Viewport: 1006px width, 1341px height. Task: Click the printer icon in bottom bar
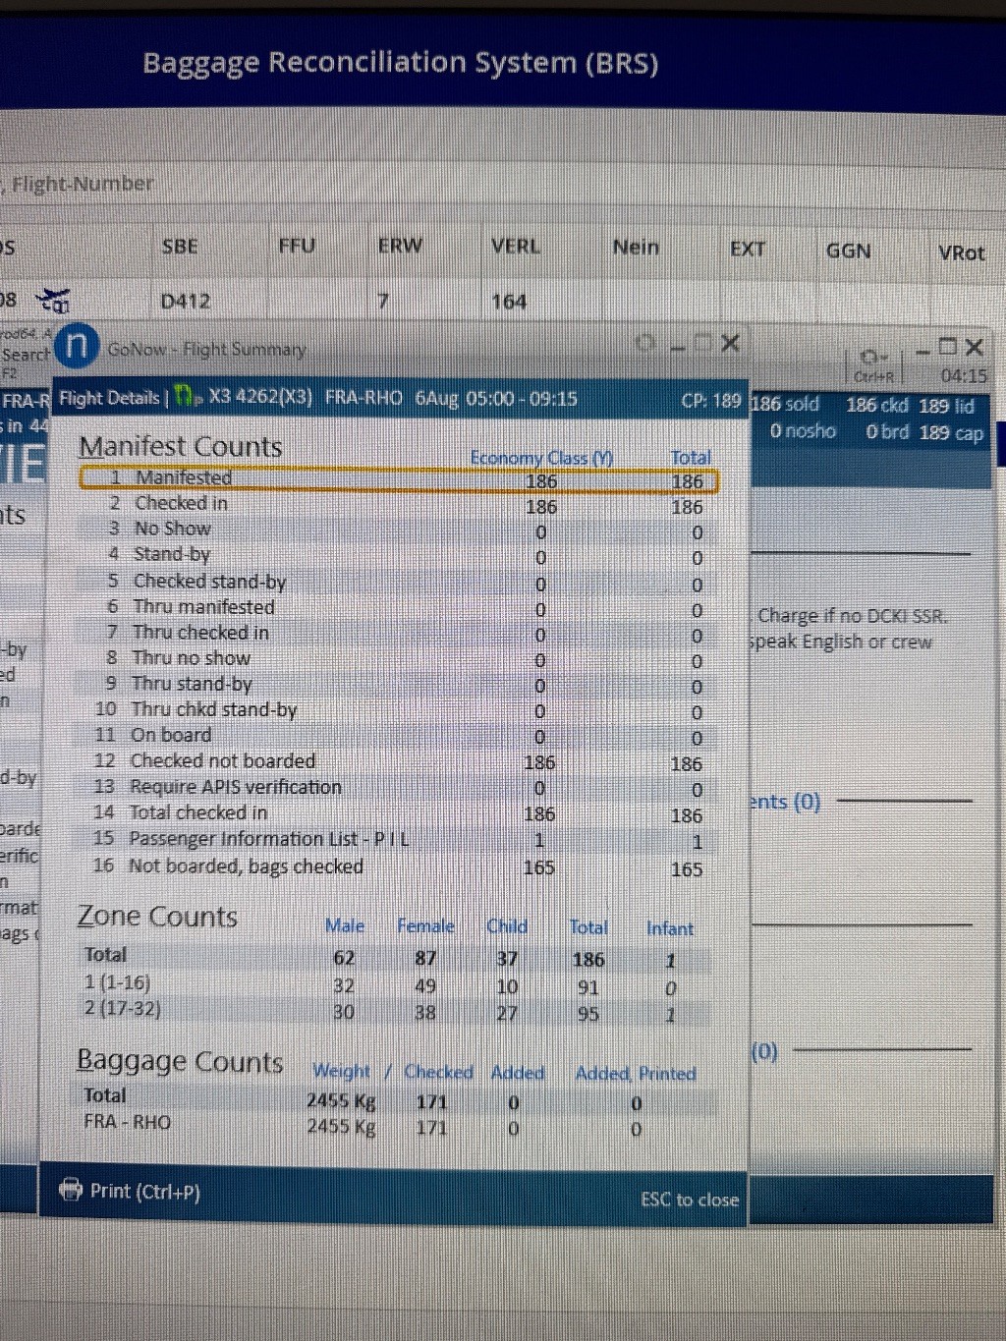71,1190
